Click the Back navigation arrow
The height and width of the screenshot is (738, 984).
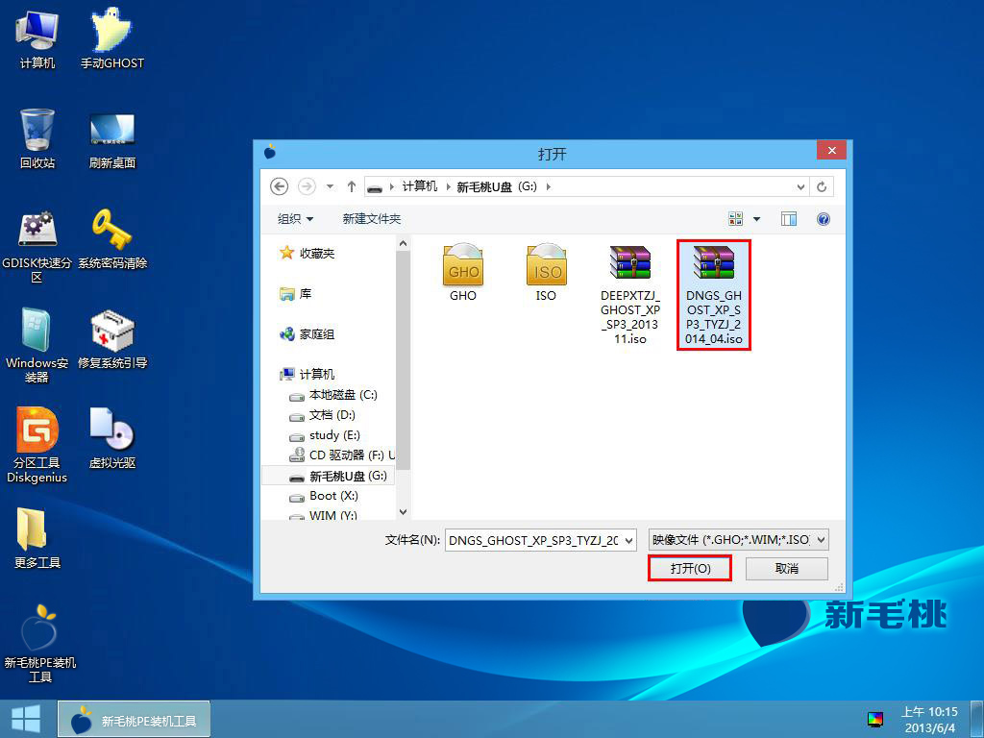click(x=280, y=186)
